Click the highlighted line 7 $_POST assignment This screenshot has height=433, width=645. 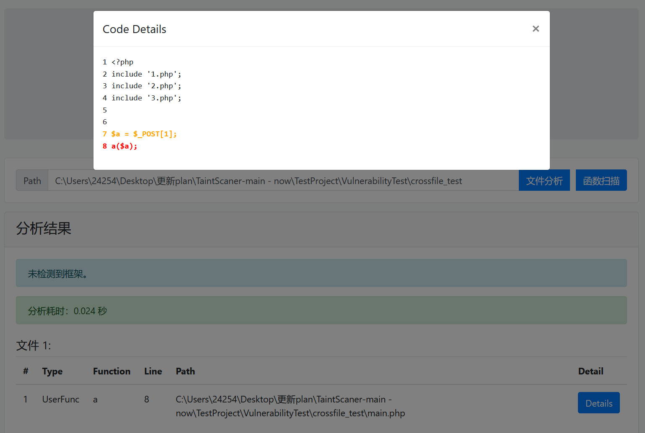pos(144,134)
